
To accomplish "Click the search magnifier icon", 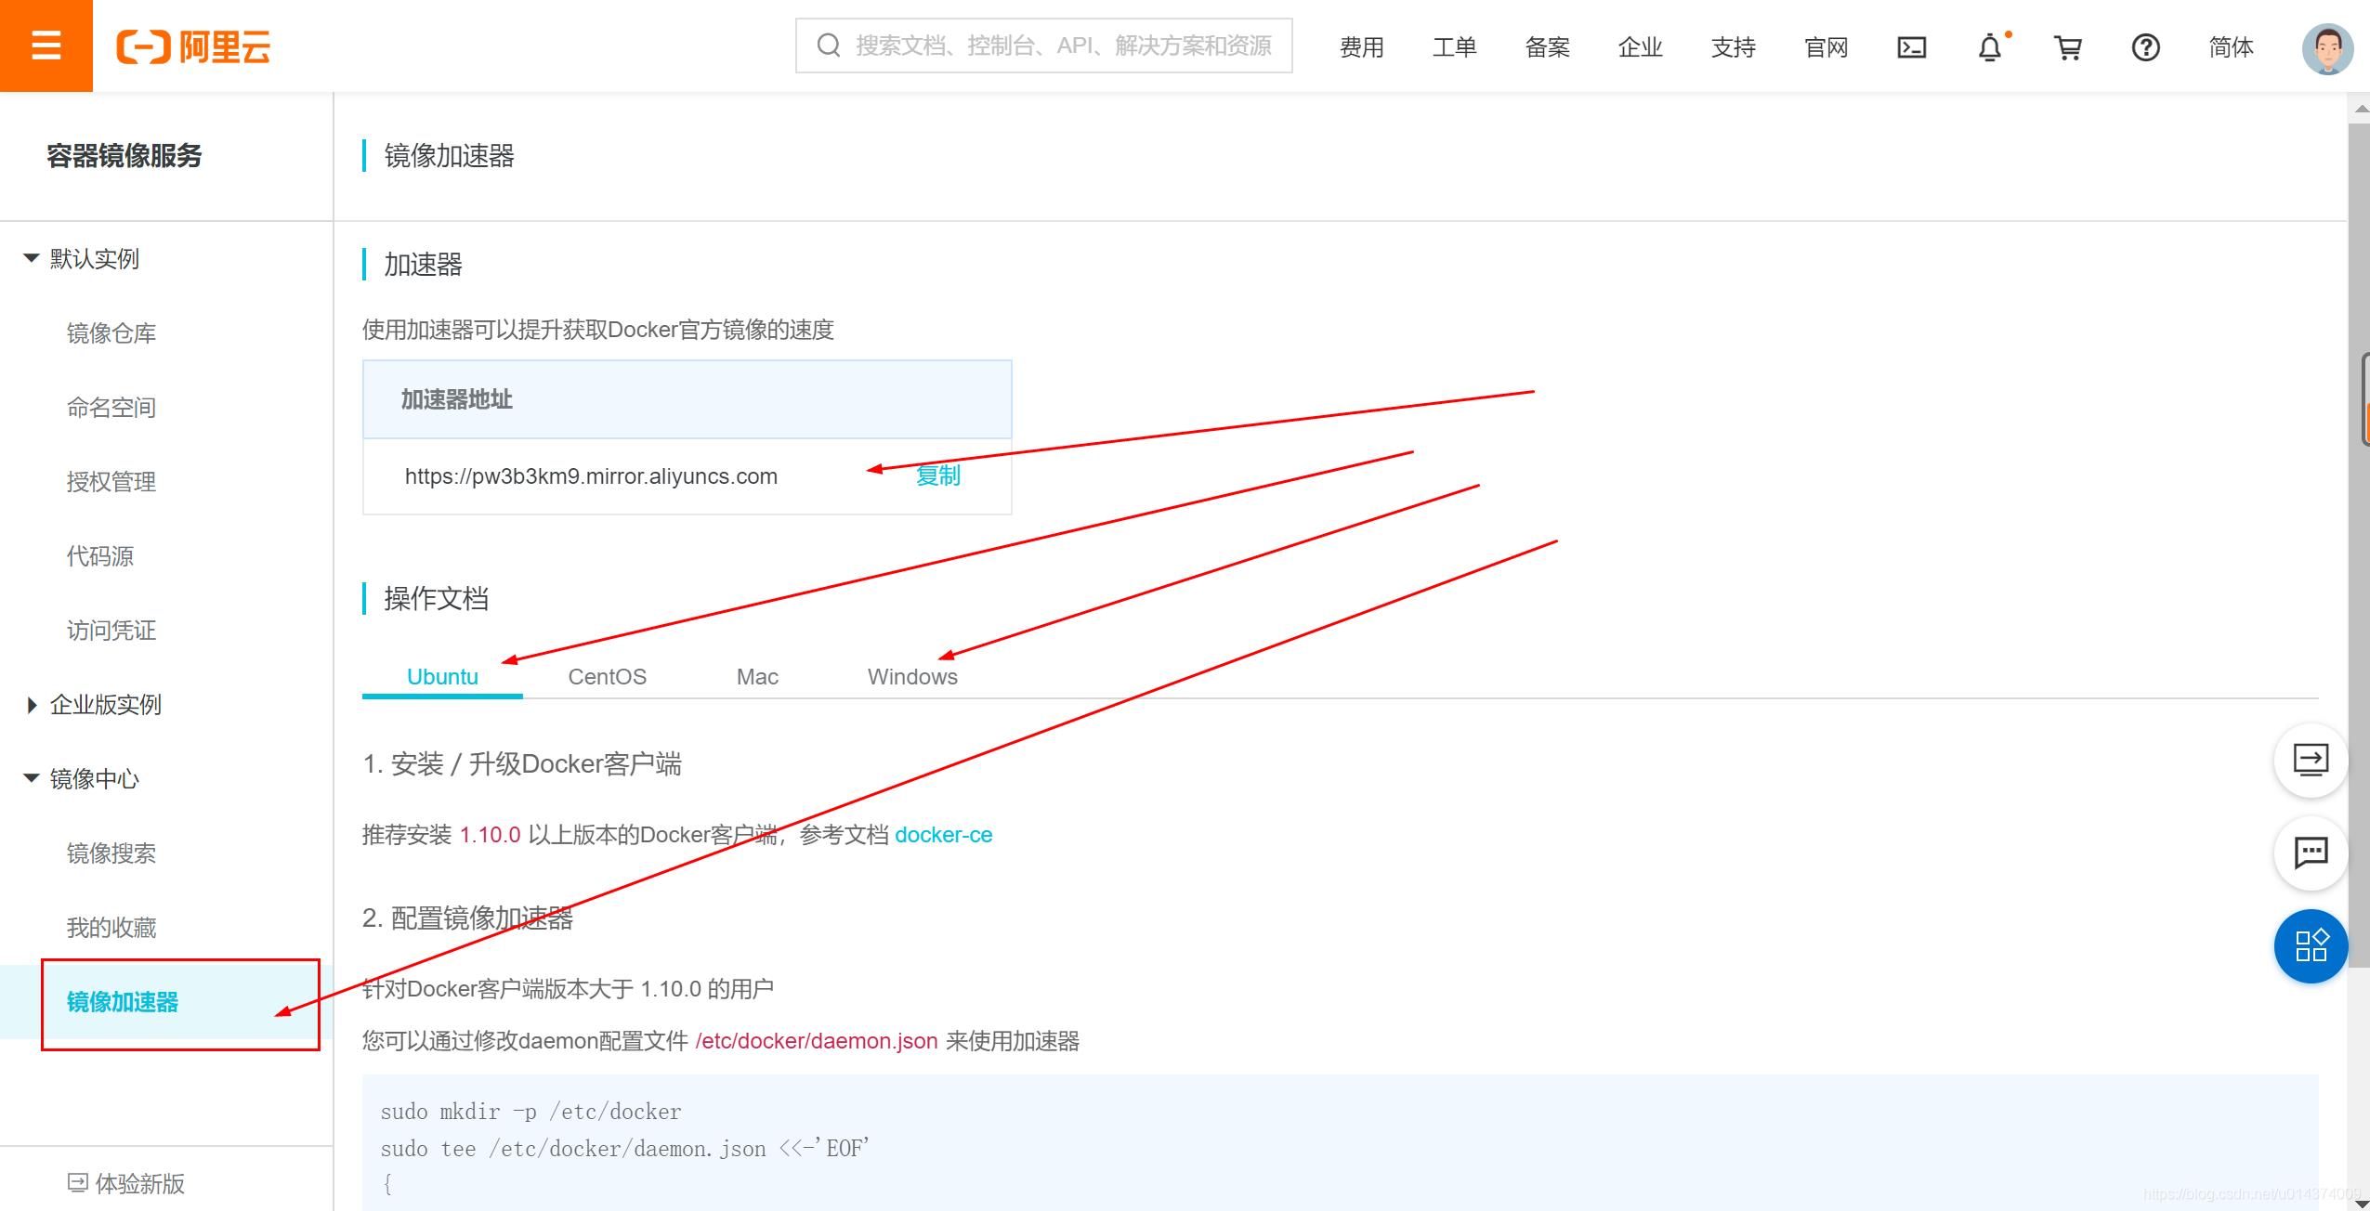I will pos(828,46).
